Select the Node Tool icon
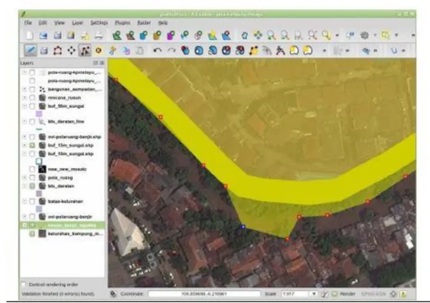Screen dimensions: 430x303 [85, 50]
